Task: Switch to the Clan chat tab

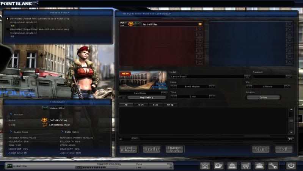Action: click(155, 105)
